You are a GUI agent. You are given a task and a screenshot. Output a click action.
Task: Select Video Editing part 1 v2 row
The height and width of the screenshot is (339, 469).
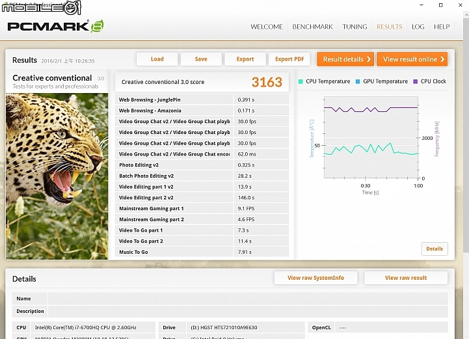point(202,187)
